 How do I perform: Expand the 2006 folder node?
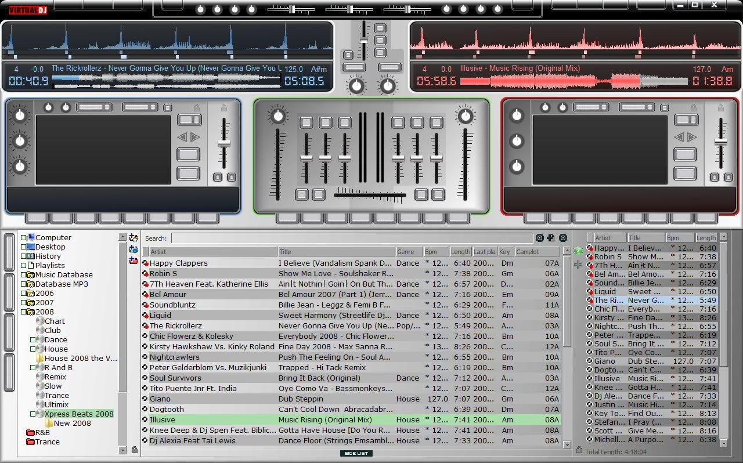point(24,293)
